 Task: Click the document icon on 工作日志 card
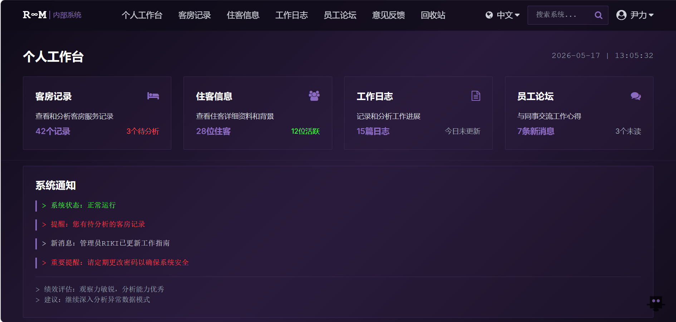click(x=476, y=96)
